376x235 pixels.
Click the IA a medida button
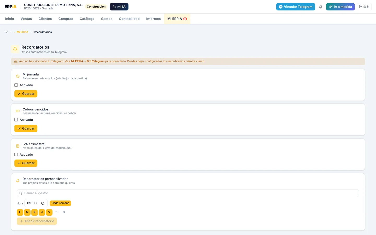click(x=340, y=7)
